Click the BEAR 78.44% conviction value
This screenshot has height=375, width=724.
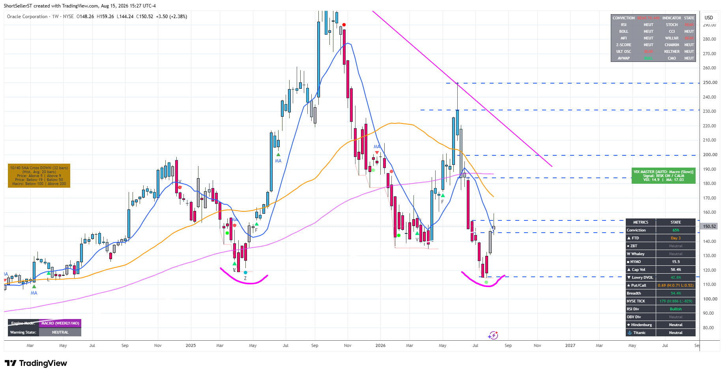pos(649,18)
